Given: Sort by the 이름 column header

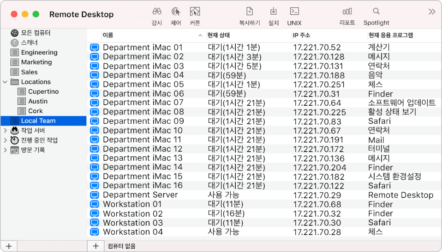Looking at the screenshot, I should coord(148,35).
